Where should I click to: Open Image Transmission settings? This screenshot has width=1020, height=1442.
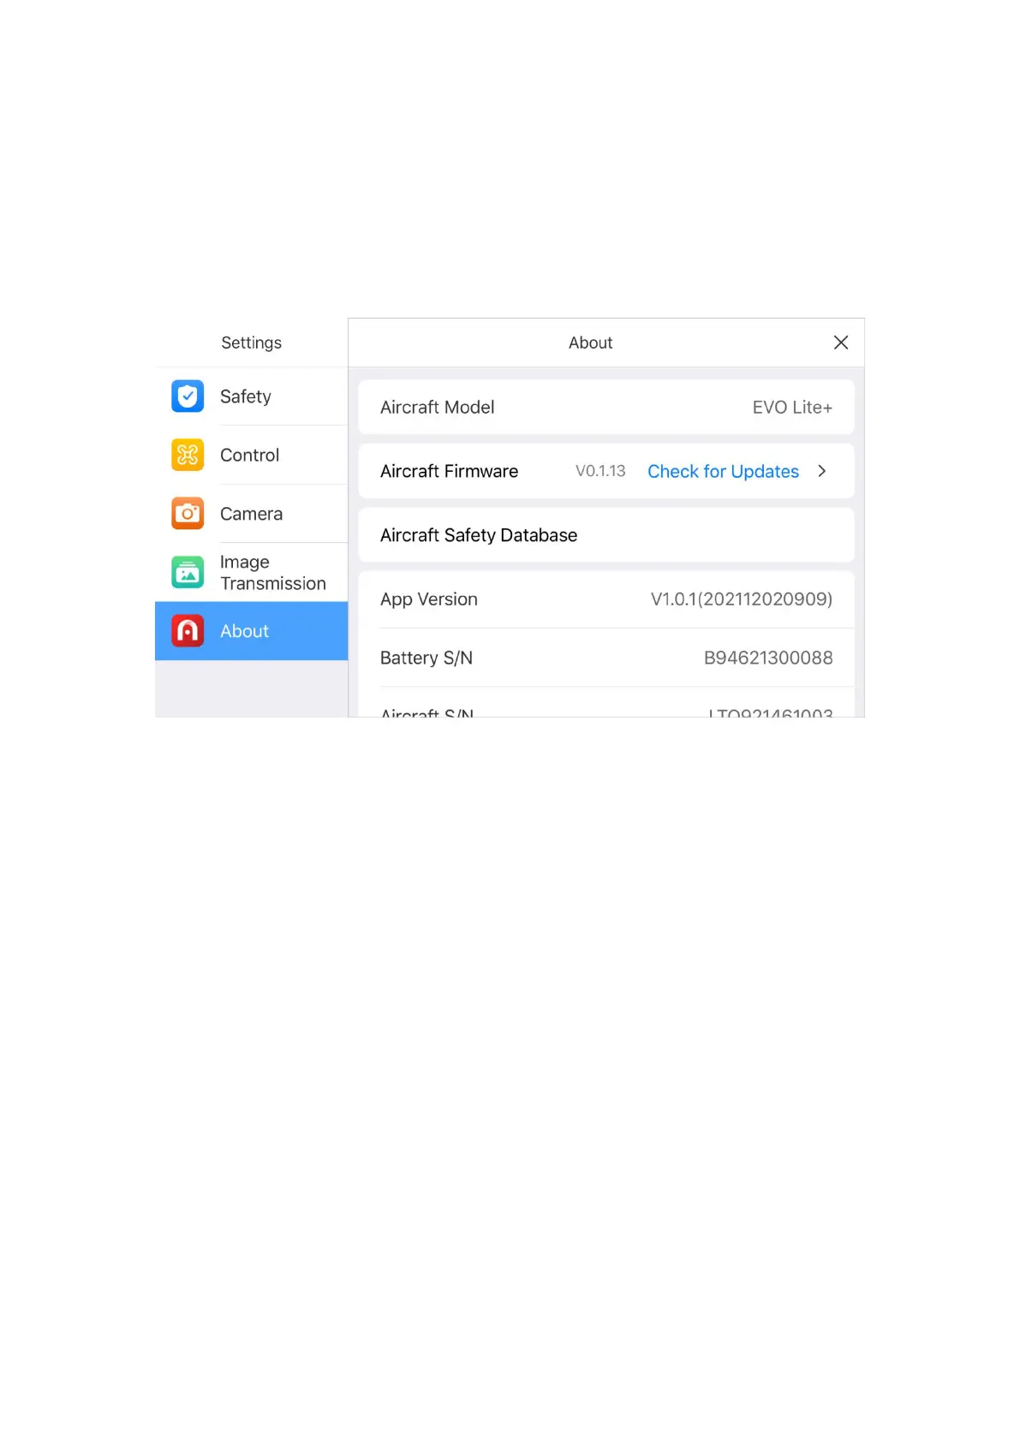tap(251, 572)
